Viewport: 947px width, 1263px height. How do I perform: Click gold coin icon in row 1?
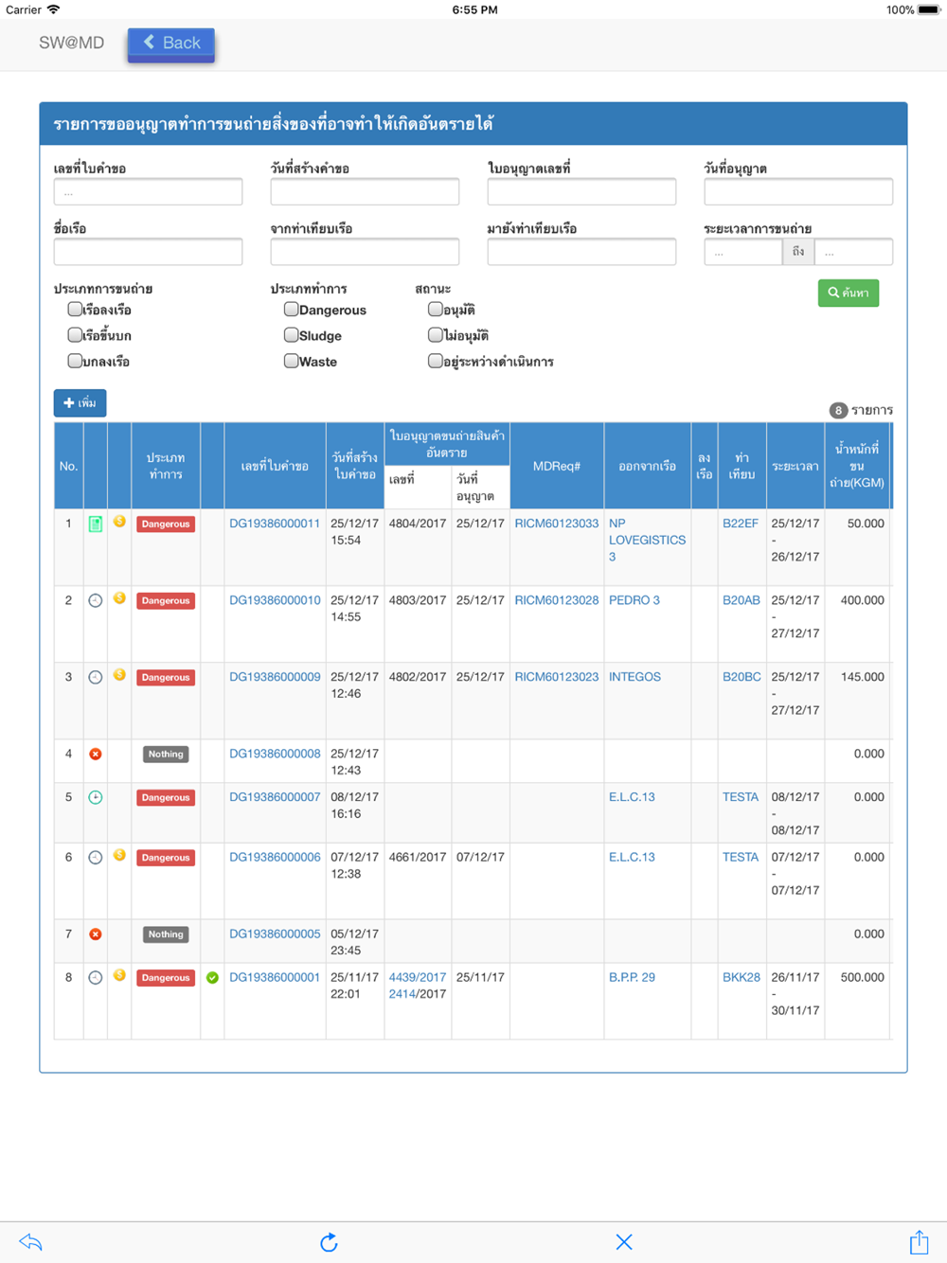[119, 522]
